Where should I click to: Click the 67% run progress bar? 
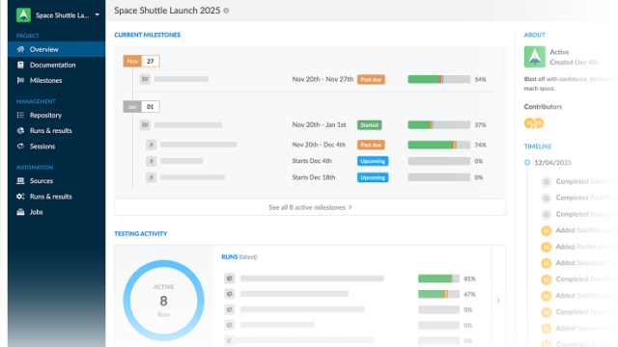coord(438,294)
